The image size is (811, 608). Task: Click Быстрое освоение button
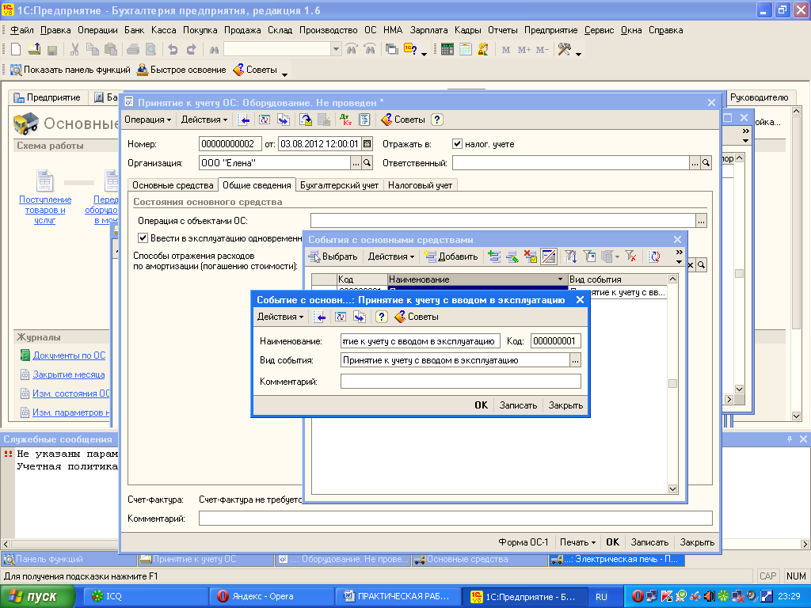[181, 70]
